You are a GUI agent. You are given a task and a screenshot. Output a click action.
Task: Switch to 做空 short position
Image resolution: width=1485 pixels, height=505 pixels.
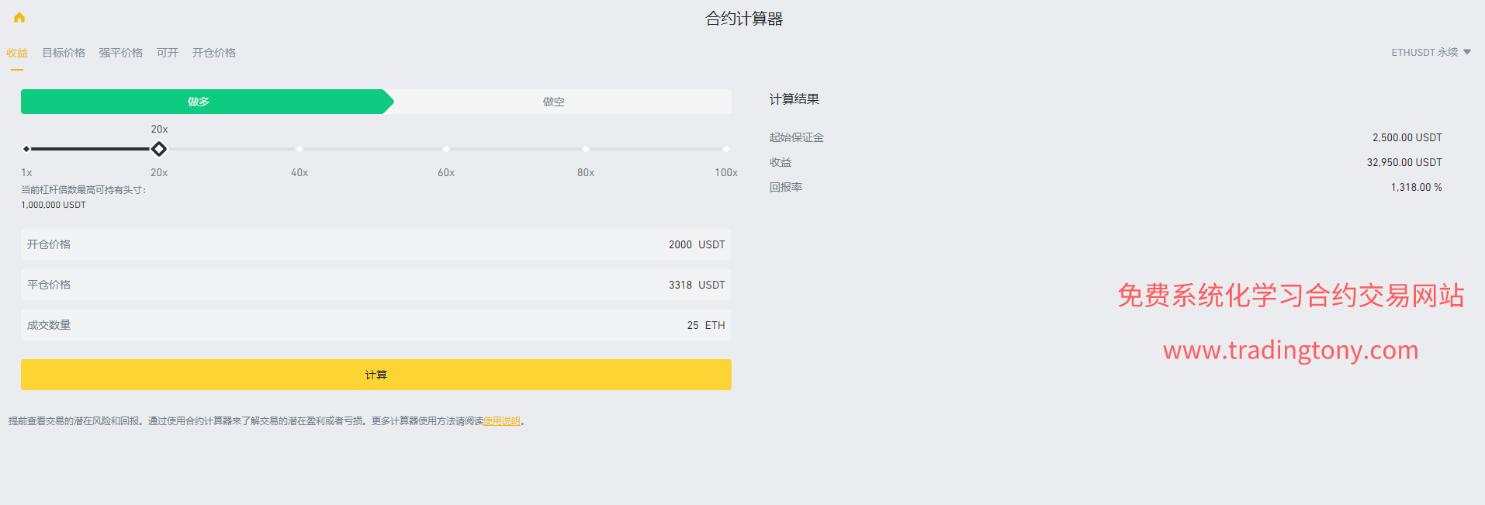click(x=554, y=102)
